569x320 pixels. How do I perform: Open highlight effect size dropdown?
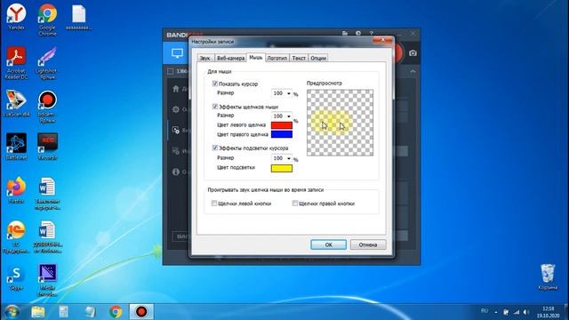pos(282,158)
